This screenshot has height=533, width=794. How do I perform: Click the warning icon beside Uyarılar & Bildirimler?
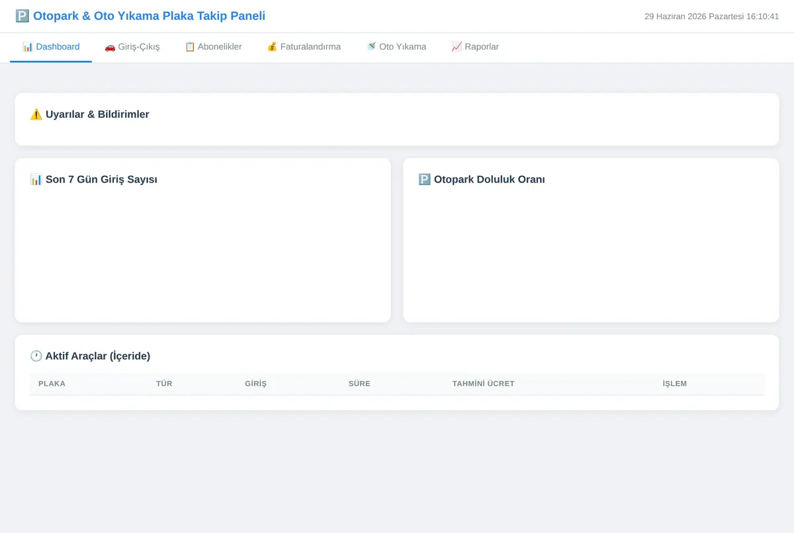click(36, 114)
